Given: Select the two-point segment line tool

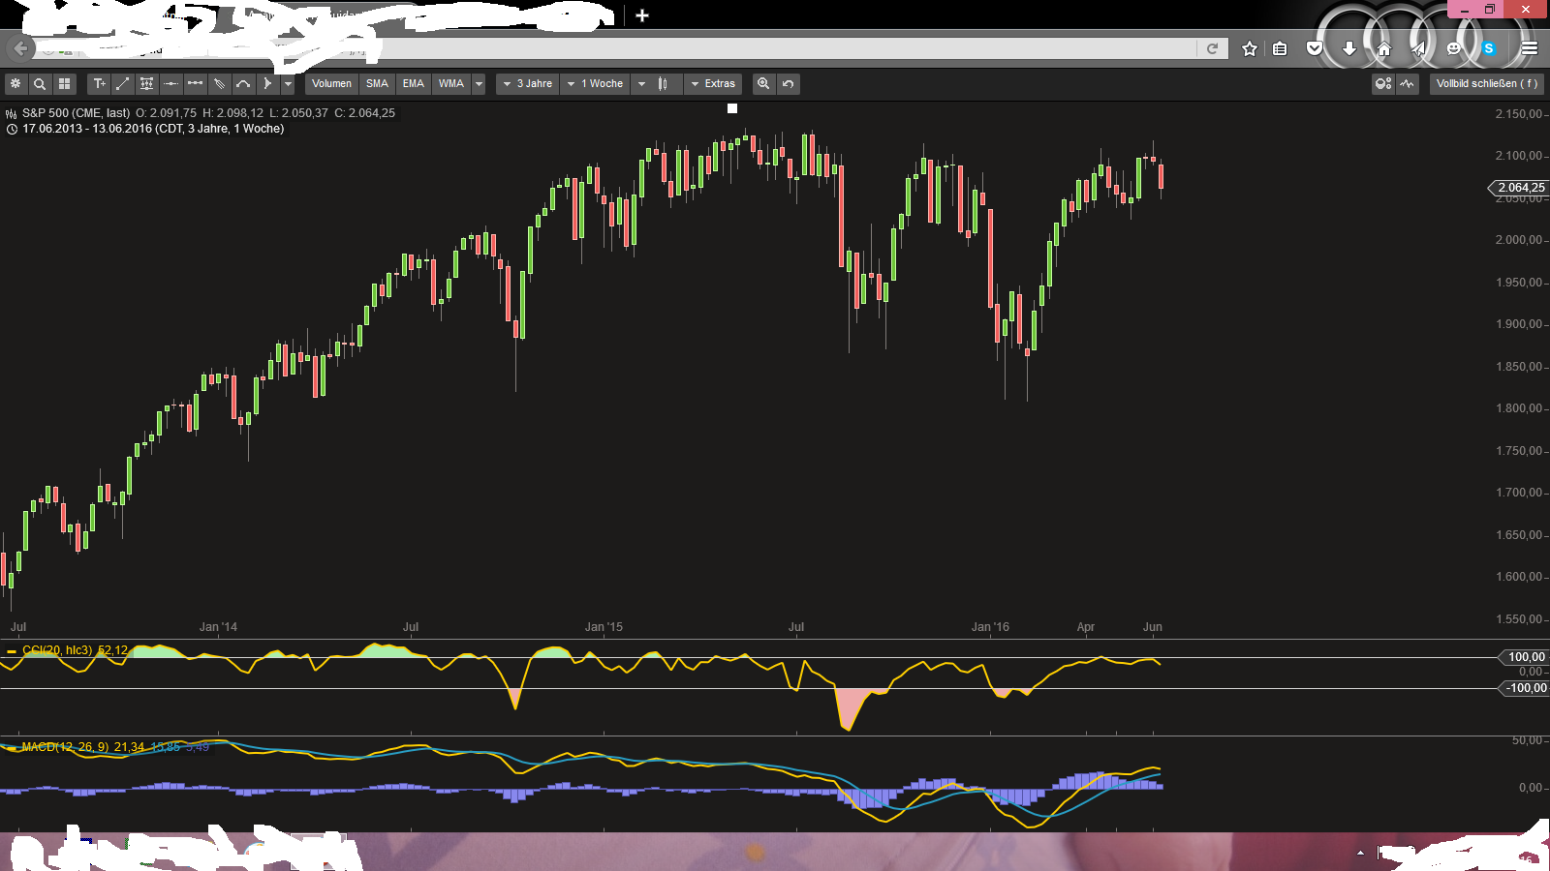Looking at the screenshot, I should click(x=195, y=84).
